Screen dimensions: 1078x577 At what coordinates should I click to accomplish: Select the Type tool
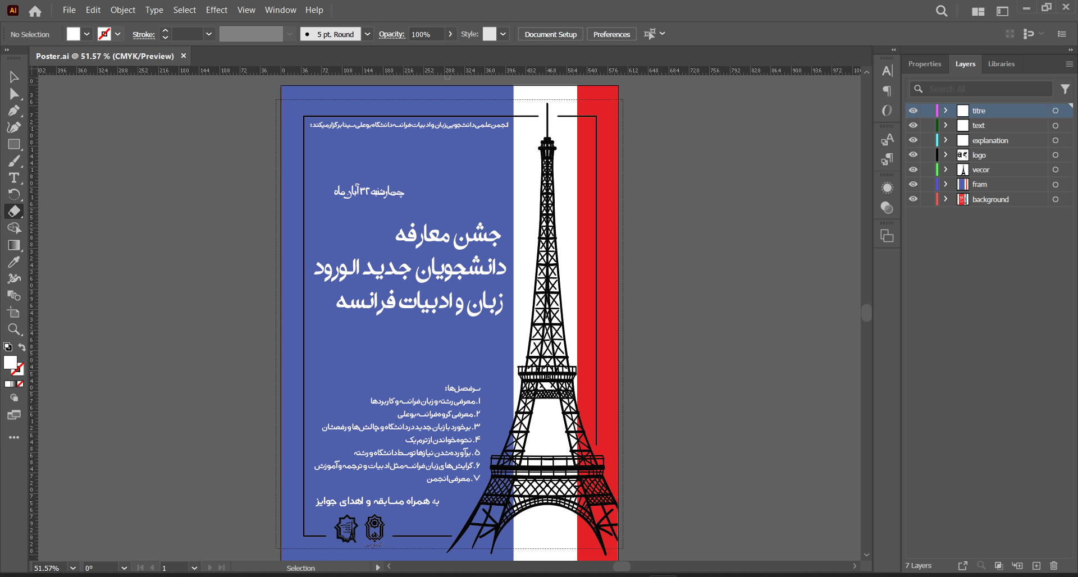tap(14, 178)
